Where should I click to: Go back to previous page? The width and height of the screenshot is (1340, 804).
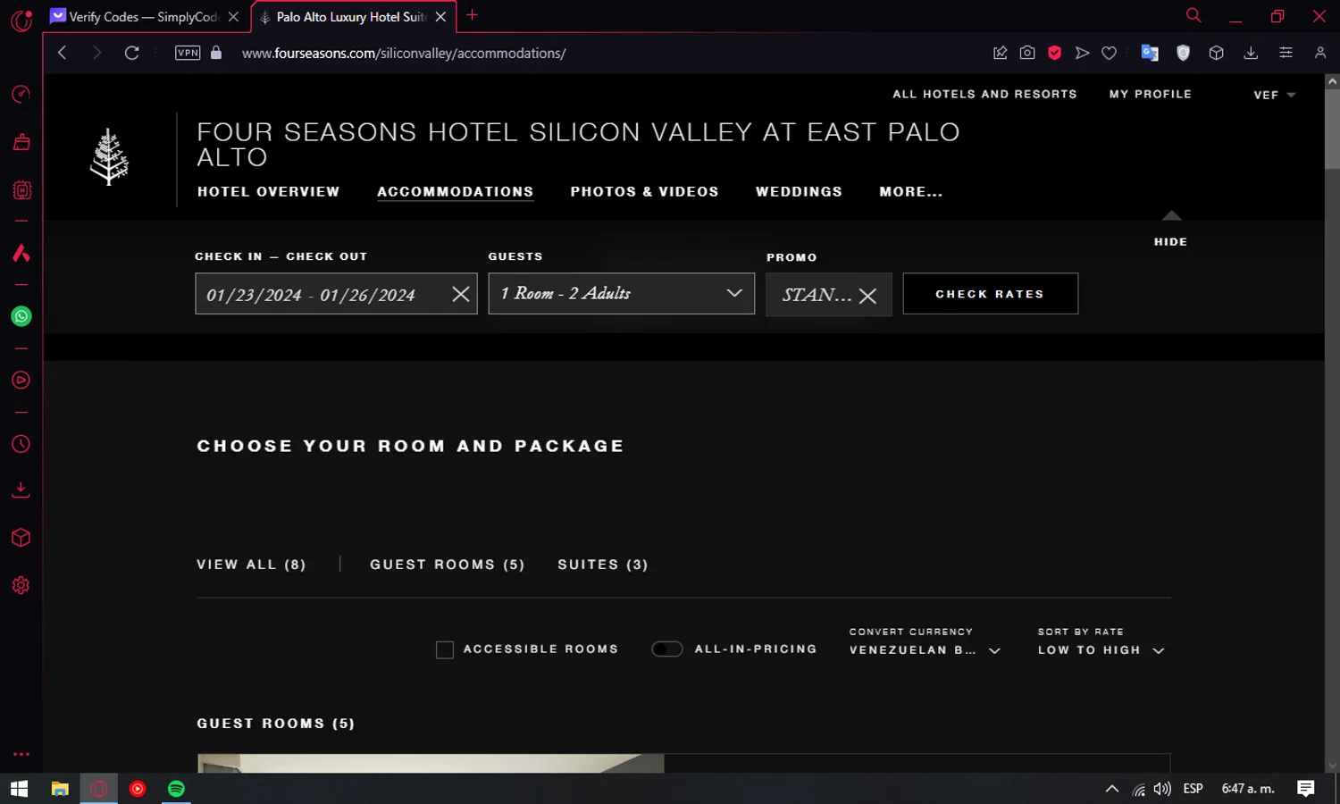(62, 53)
